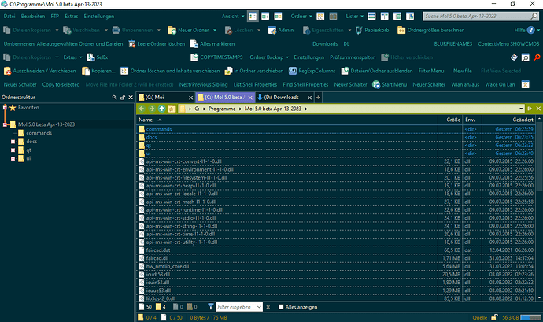The width and height of the screenshot is (543, 322).
Task: Open the Ansicht dropdown
Action: coord(230,16)
